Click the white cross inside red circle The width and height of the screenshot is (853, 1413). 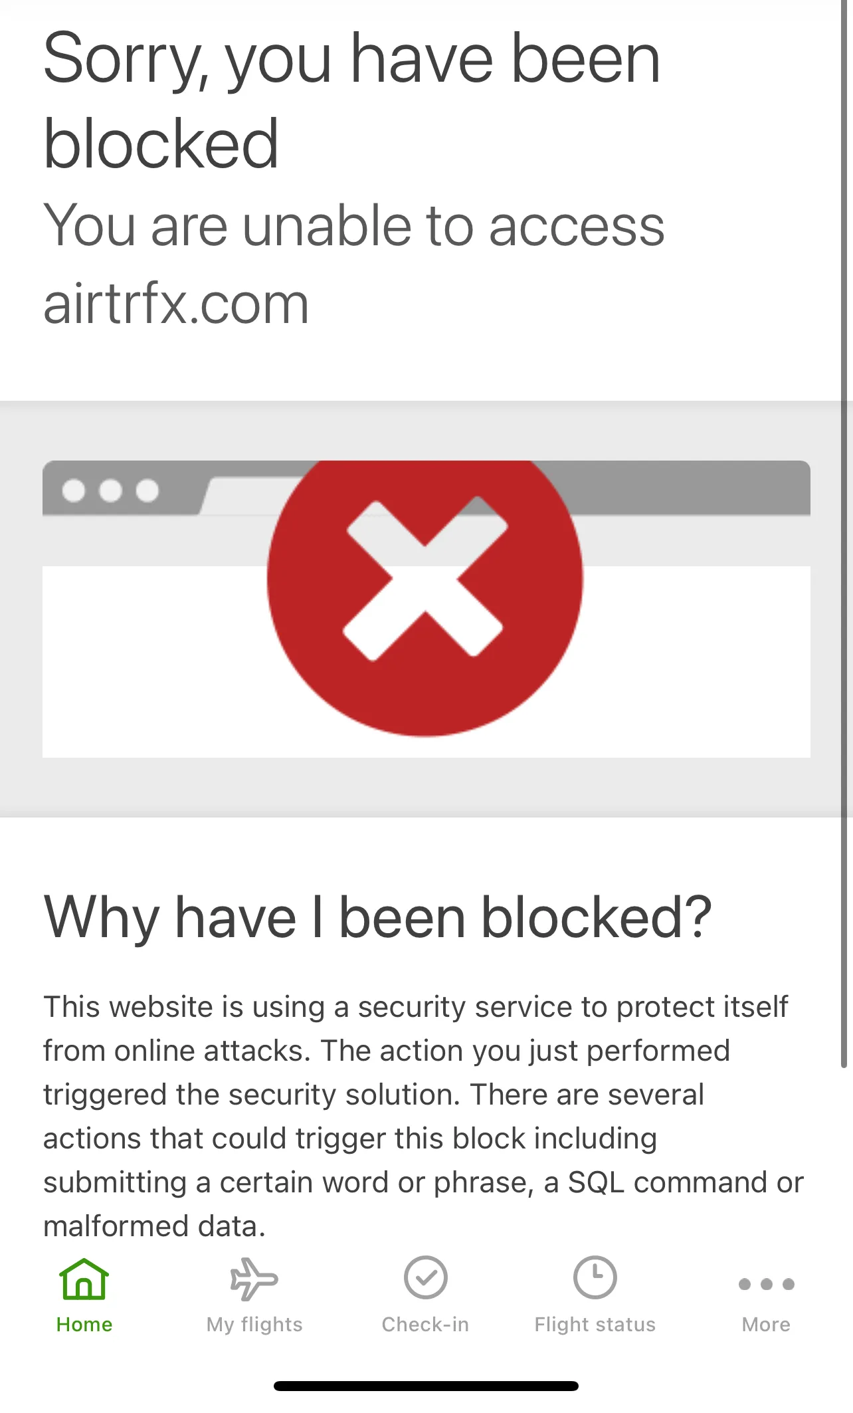(x=425, y=578)
